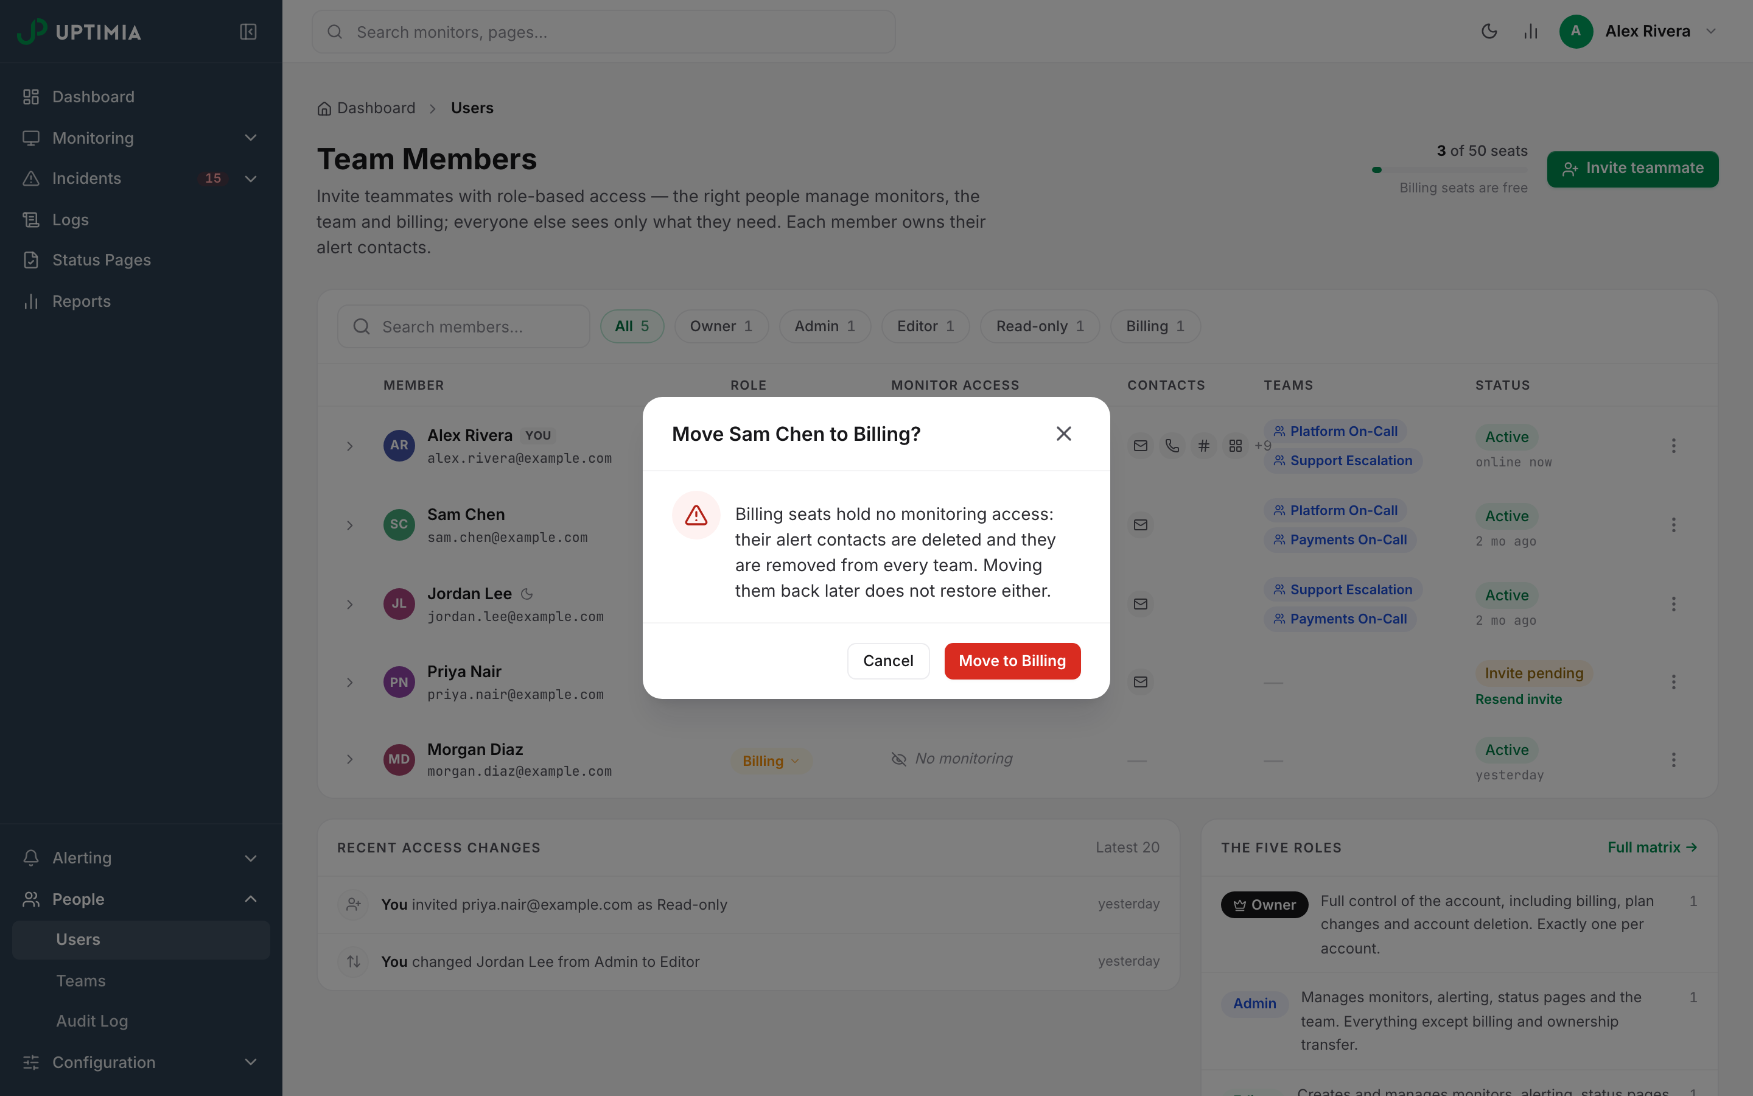The width and height of the screenshot is (1753, 1096).
Task: Click Resend invite for Priya Nair
Action: [x=1518, y=699]
